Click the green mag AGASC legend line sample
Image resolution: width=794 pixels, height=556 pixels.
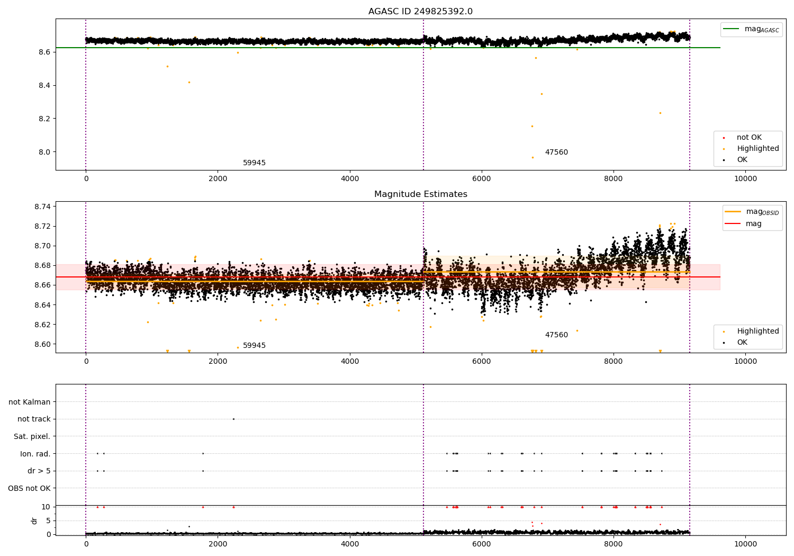[x=732, y=29]
